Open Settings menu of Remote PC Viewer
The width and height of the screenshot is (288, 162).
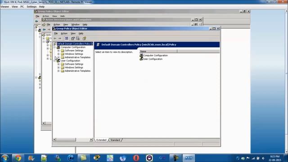pos(31,7)
